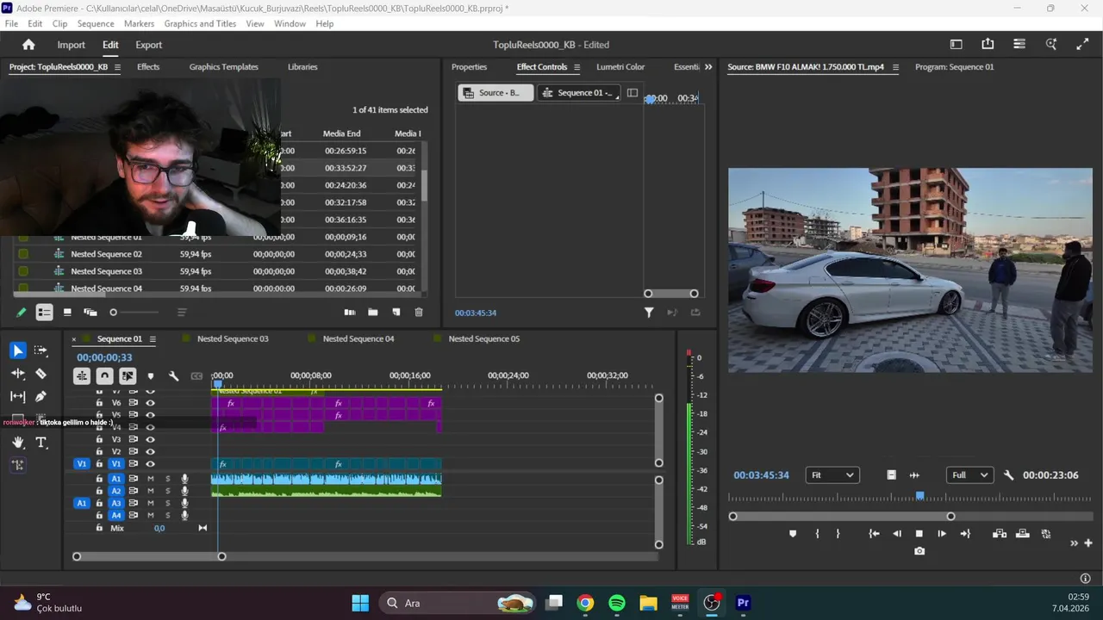
Task: Hide track V6 with eye icon
Action: (150, 402)
